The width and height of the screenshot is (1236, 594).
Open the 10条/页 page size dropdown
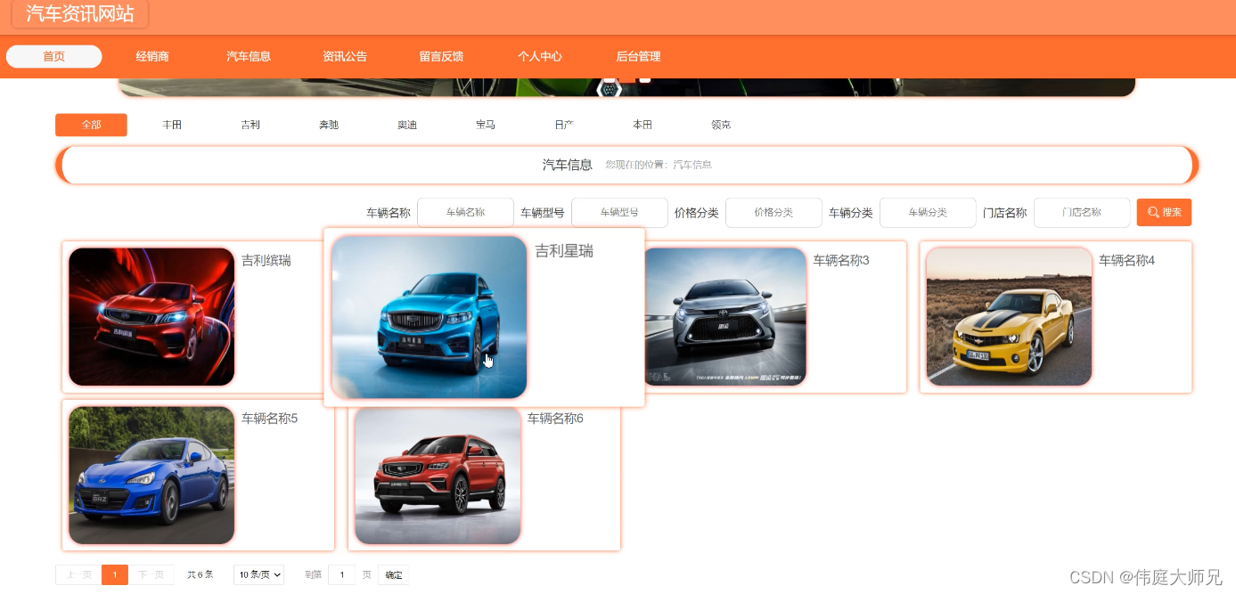tap(258, 574)
